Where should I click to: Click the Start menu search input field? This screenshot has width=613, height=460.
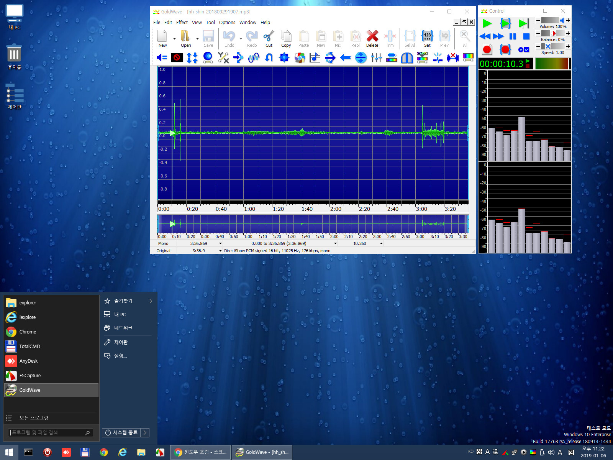click(x=51, y=432)
